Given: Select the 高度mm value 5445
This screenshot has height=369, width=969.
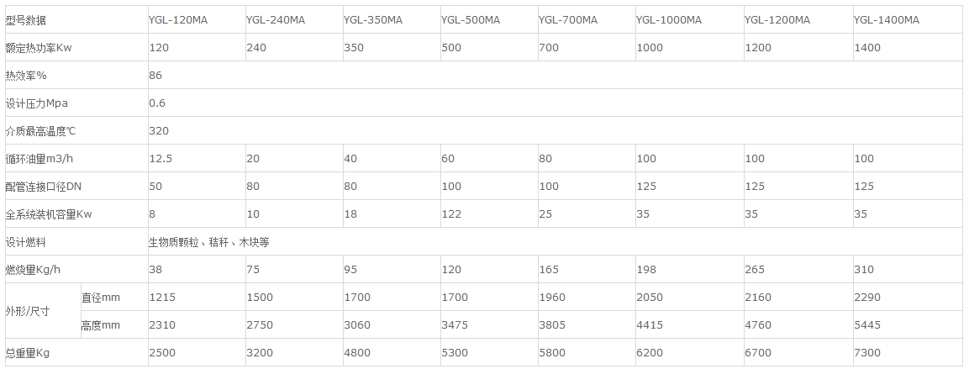Looking at the screenshot, I should pos(867,325).
